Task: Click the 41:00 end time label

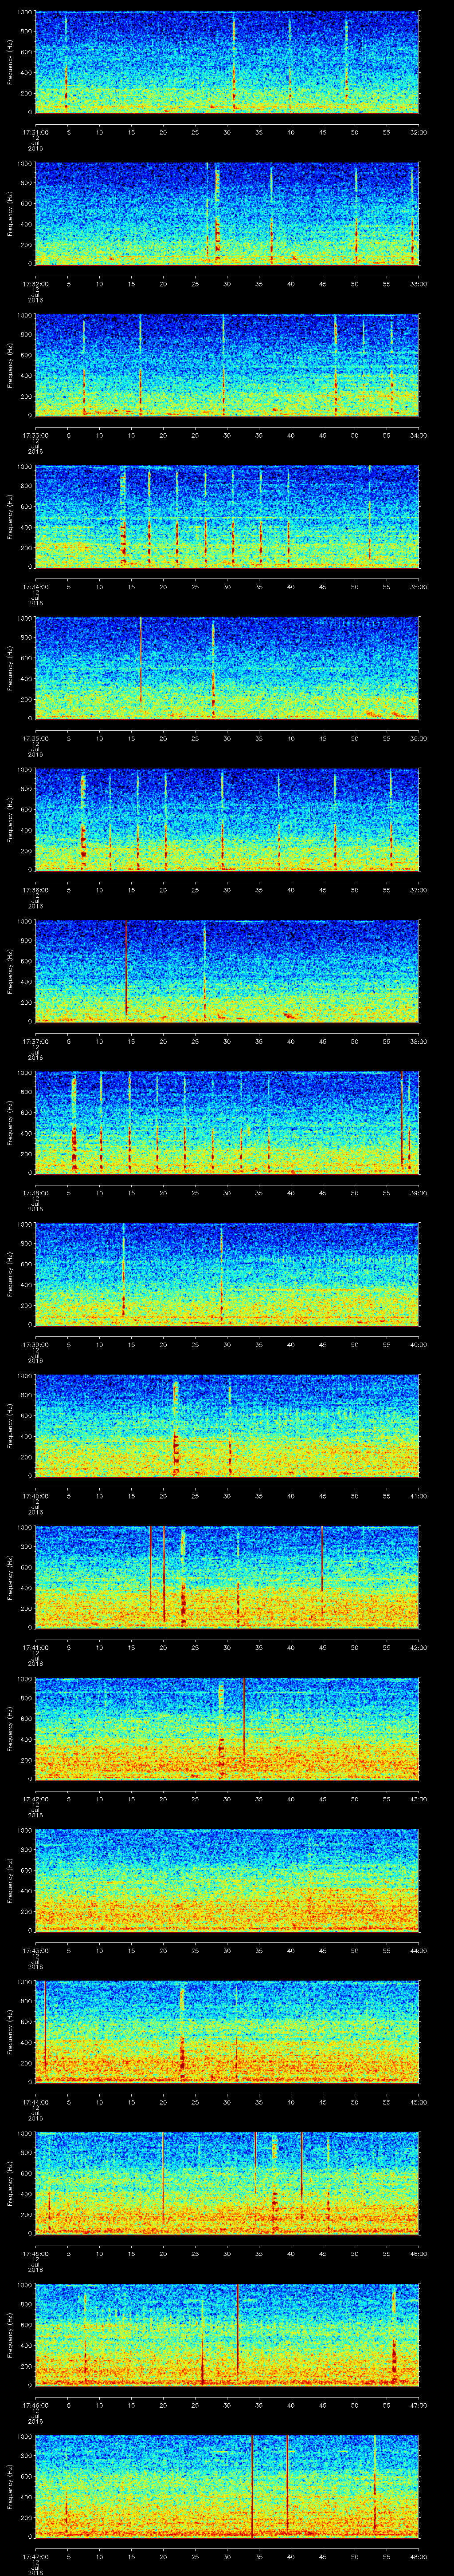Action: click(x=418, y=1495)
